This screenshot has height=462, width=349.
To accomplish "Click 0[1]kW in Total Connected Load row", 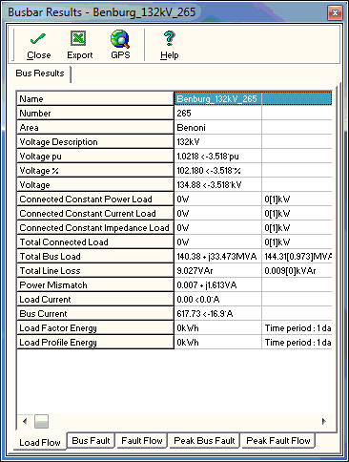I will [x=298, y=241].
